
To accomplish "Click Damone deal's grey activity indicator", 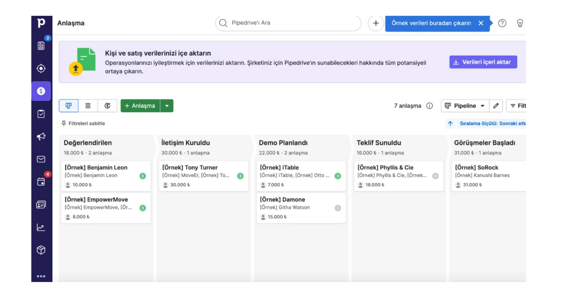I will (x=338, y=208).
